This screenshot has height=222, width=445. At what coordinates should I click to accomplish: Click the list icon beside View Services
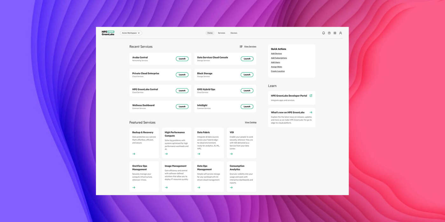tap(241, 47)
